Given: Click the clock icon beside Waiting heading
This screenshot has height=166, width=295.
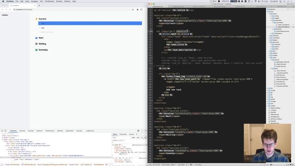Looking at the screenshot, I should click(x=36, y=44).
